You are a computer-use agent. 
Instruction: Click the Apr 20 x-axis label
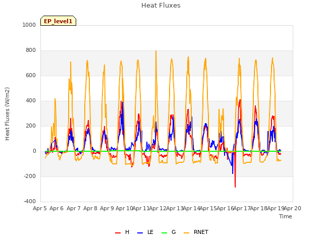tap(293, 208)
